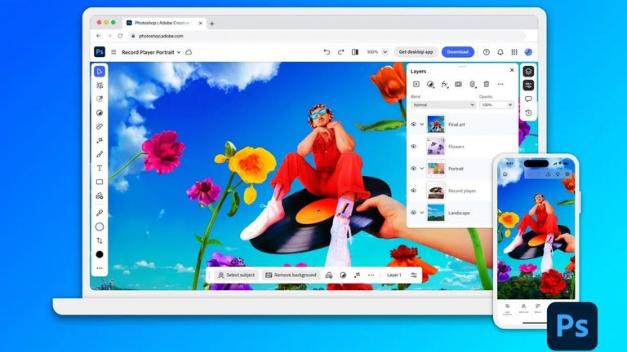Open the hamburger main menu
Screen dimensions: 627x352
click(x=113, y=52)
